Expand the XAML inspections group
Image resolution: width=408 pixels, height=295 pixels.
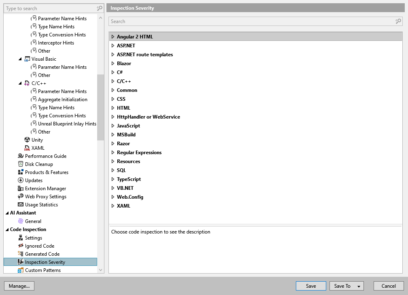113,206
